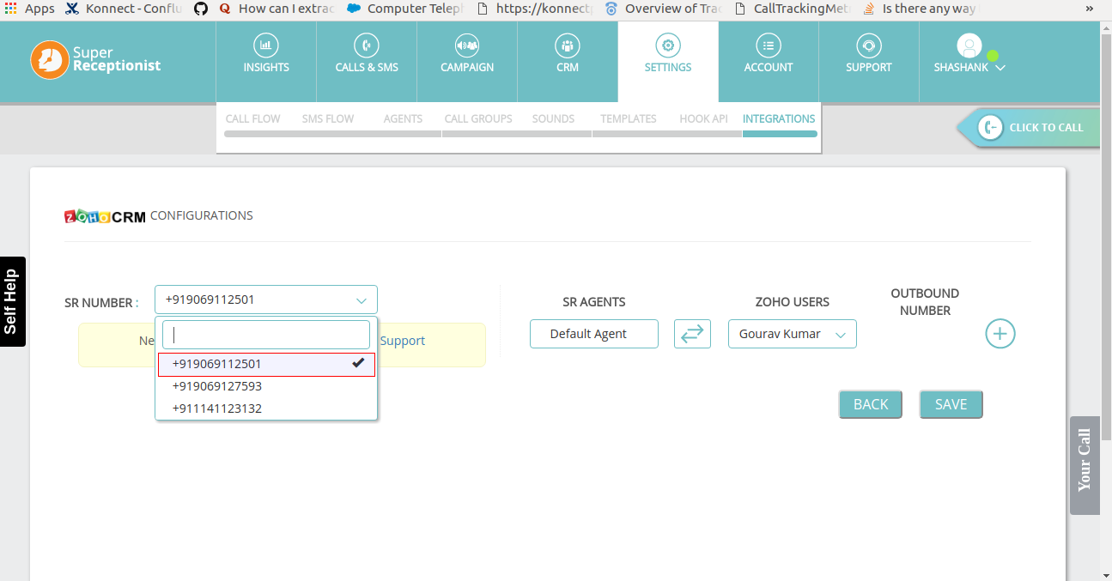Open the Account section
Screen dimensions: 1112x581
[x=769, y=62]
